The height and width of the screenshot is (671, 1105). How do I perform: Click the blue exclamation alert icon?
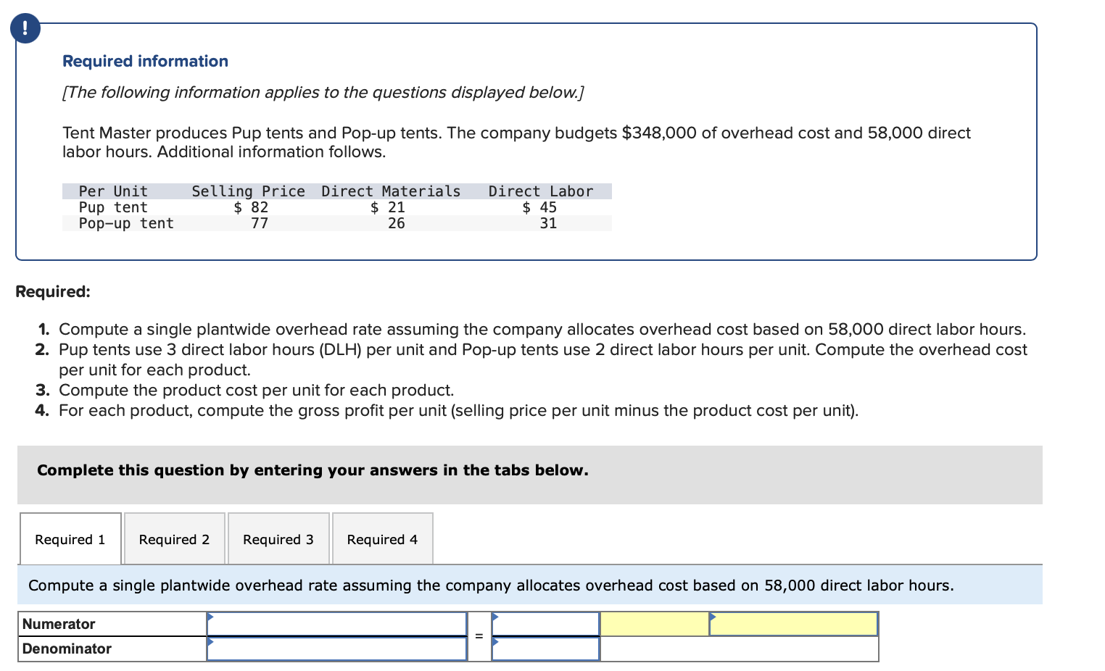(x=25, y=28)
